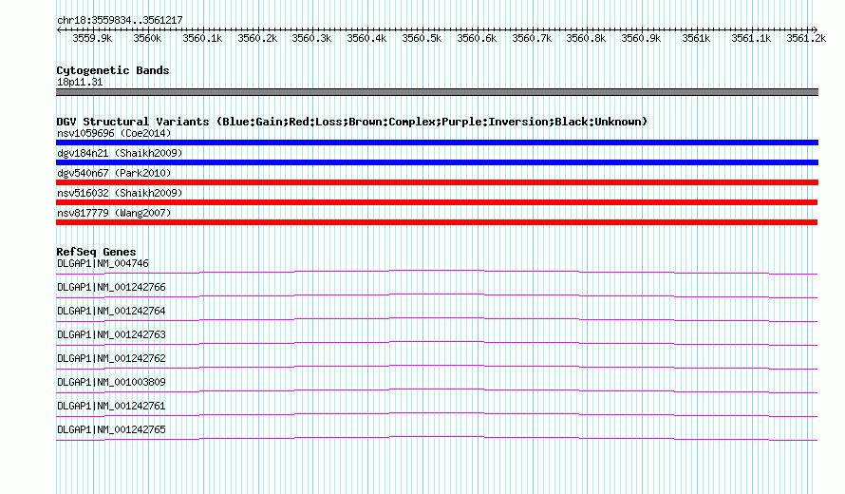Click the 3560.4k ruler tick label

click(x=366, y=38)
